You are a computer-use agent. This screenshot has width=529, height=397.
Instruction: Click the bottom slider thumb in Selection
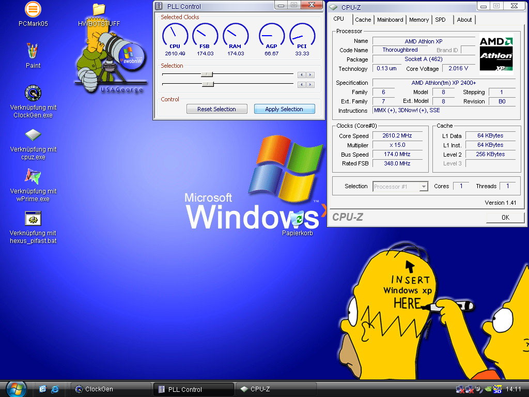[x=208, y=84]
